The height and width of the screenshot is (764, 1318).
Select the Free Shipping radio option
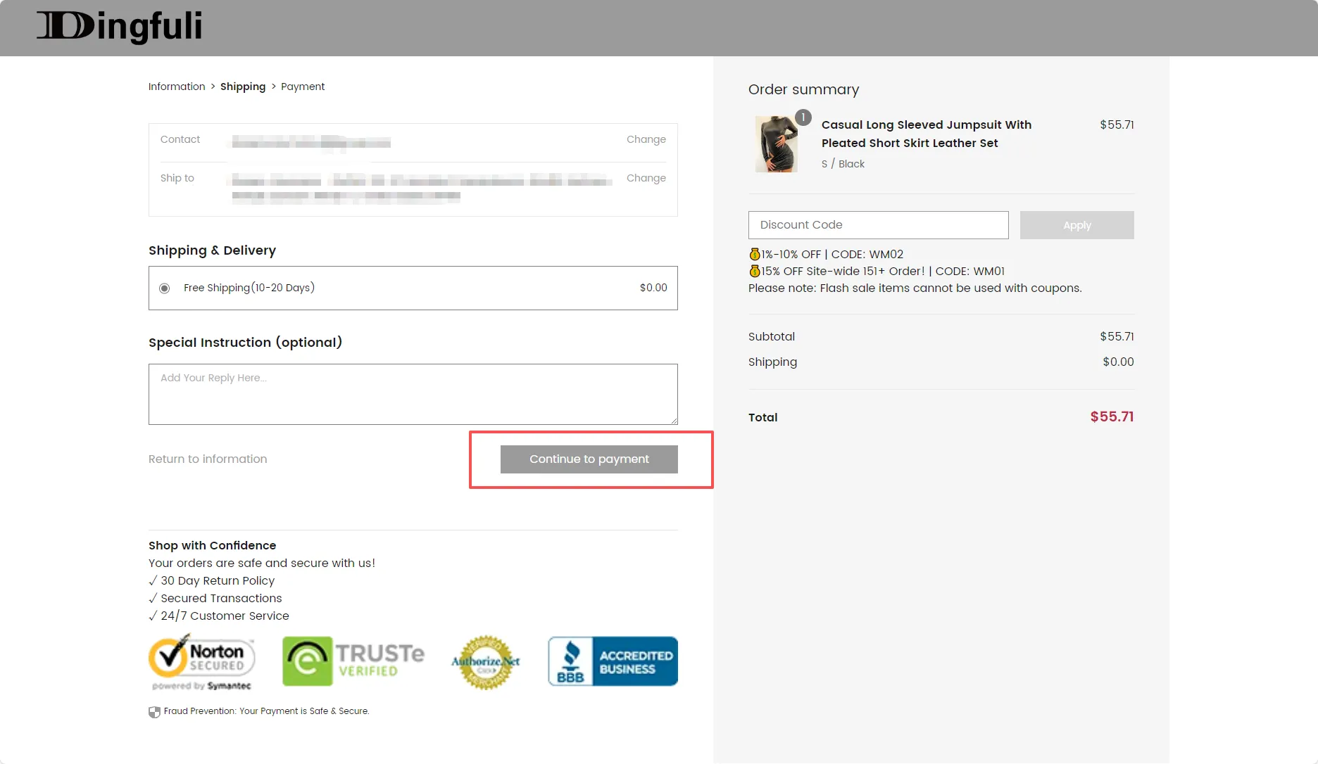point(165,288)
